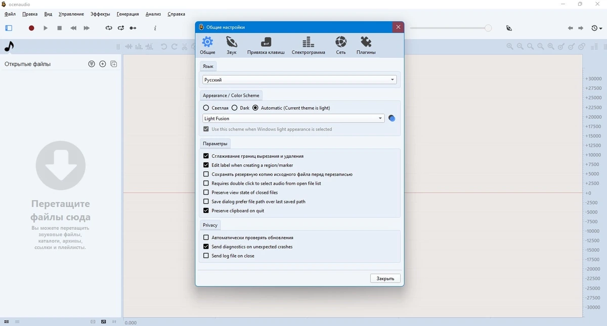Click the plus icon to add a file
Screen dimensions: 607x326
[x=103, y=64]
